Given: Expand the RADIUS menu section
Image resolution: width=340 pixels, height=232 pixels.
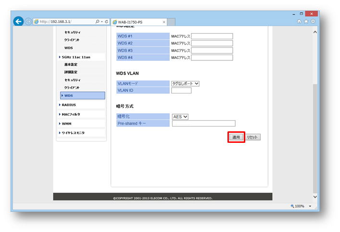Looking at the screenshot, I should [x=69, y=104].
